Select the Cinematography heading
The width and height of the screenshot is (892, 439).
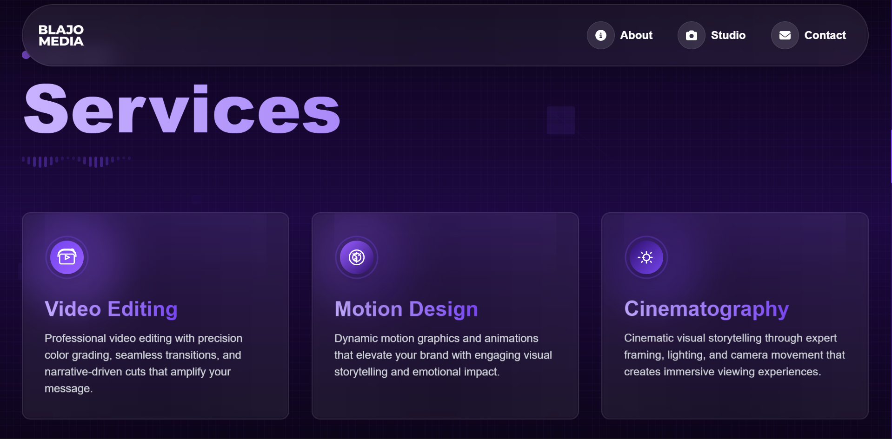(x=706, y=309)
